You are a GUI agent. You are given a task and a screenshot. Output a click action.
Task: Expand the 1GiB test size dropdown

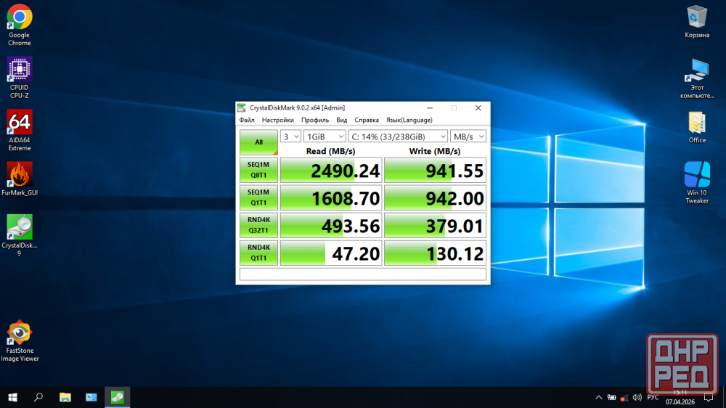click(x=325, y=136)
